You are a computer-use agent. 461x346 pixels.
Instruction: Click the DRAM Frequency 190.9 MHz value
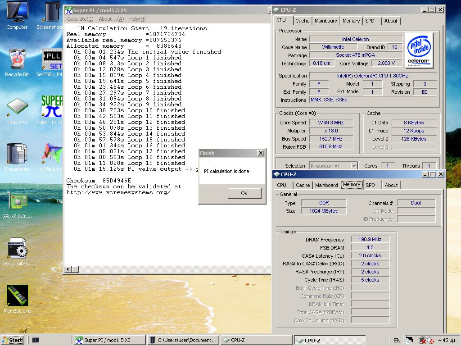click(370, 239)
